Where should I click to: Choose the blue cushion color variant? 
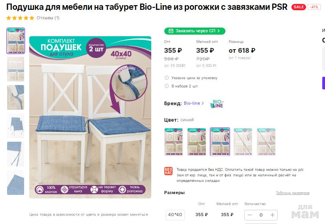(220, 142)
